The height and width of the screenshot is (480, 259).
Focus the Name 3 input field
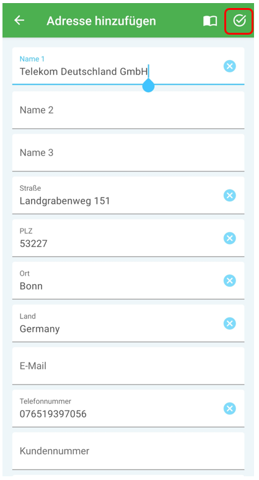(x=128, y=153)
